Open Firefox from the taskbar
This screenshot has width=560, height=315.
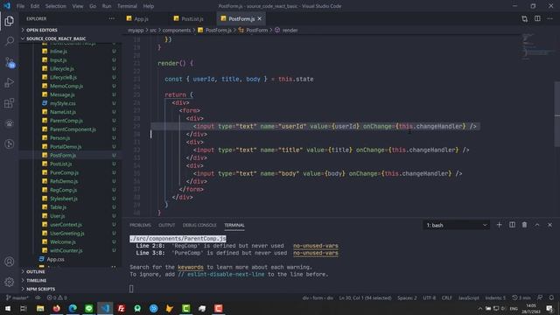pyautogui.click(x=56, y=309)
